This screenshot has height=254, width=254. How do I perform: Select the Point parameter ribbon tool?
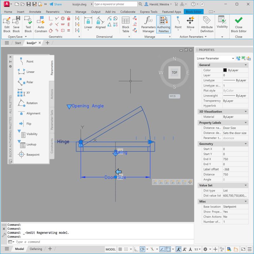[x=178, y=23]
